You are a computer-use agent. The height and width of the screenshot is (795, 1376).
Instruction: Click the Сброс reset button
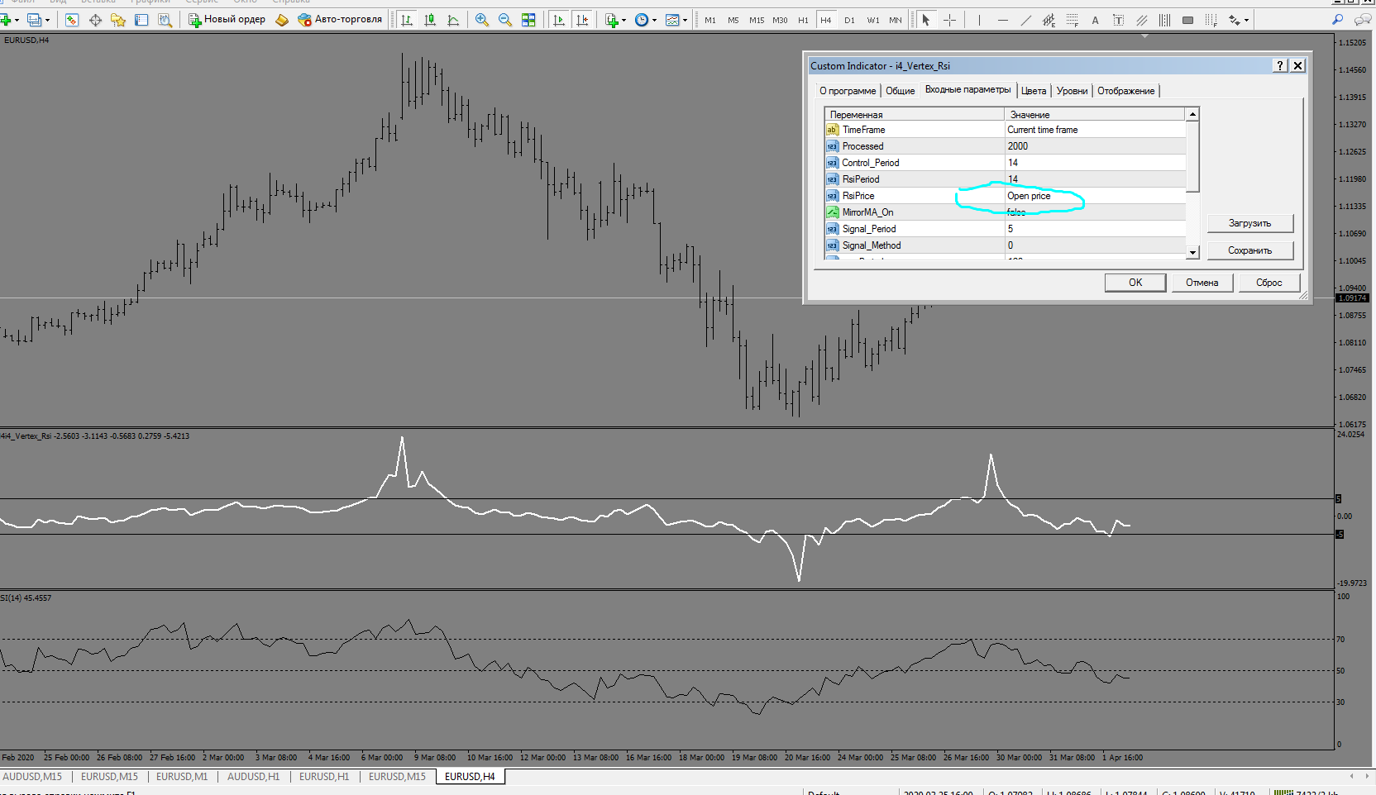tap(1268, 283)
